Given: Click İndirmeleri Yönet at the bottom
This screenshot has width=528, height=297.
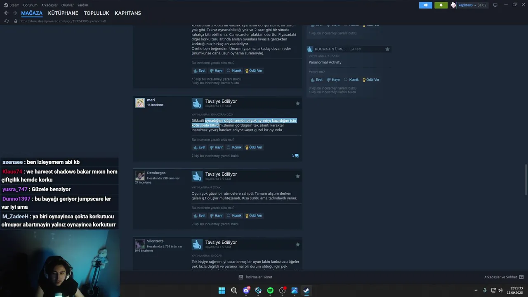Looking at the screenshot, I should click(x=255, y=277).
